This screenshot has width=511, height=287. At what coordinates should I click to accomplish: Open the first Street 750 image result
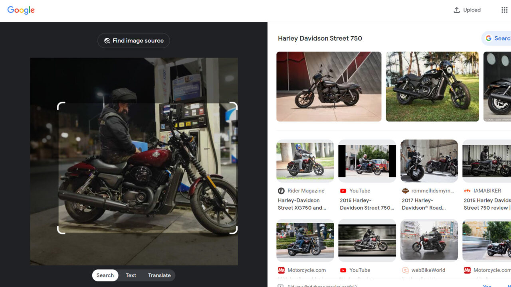(x=328, y=86)
